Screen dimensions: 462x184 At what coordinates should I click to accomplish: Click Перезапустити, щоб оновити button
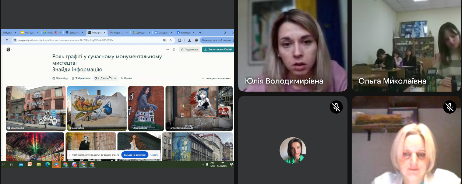coord(217,40)
